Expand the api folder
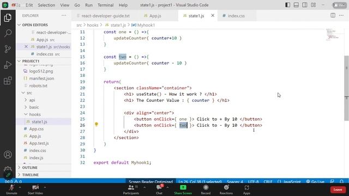Viewport: 349px width, 196px height. coord(32,100)
